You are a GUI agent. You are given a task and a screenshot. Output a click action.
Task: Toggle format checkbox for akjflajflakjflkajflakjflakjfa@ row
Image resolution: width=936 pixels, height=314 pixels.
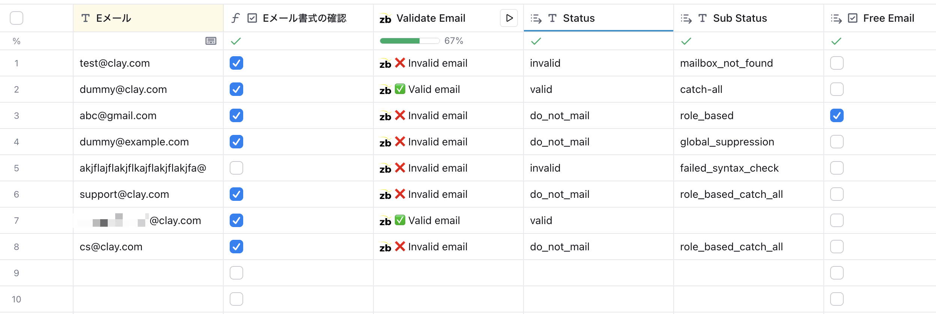pyautogui.click(x=236, y=168)
